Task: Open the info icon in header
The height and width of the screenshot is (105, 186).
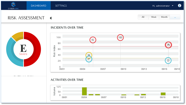Action: (179, 6)
